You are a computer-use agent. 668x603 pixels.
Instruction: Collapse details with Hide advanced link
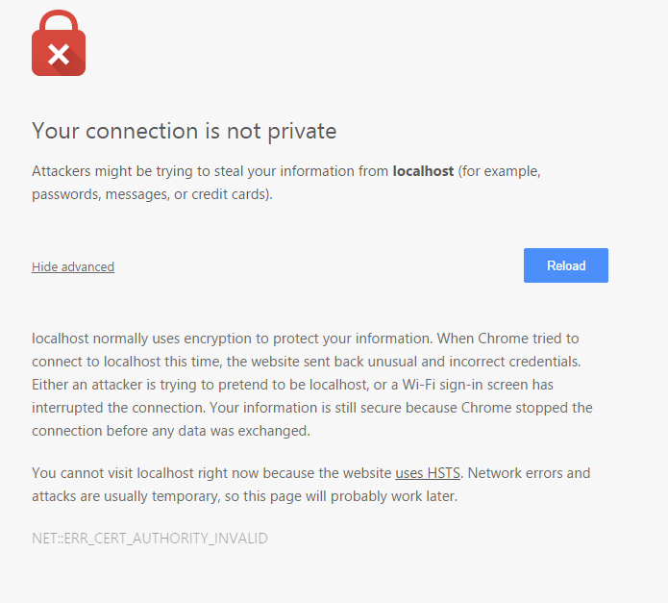(x=73, y=266)
